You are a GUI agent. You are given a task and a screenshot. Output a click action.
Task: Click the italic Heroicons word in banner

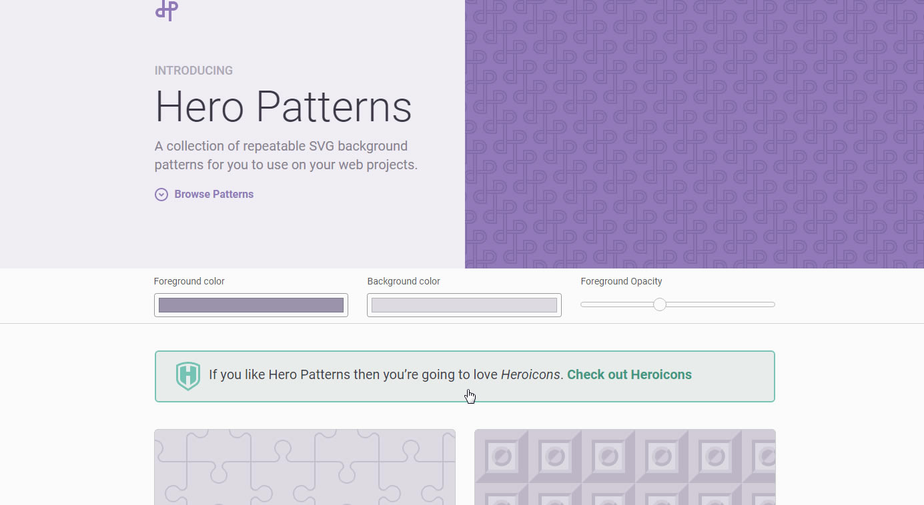coord(530,374)
